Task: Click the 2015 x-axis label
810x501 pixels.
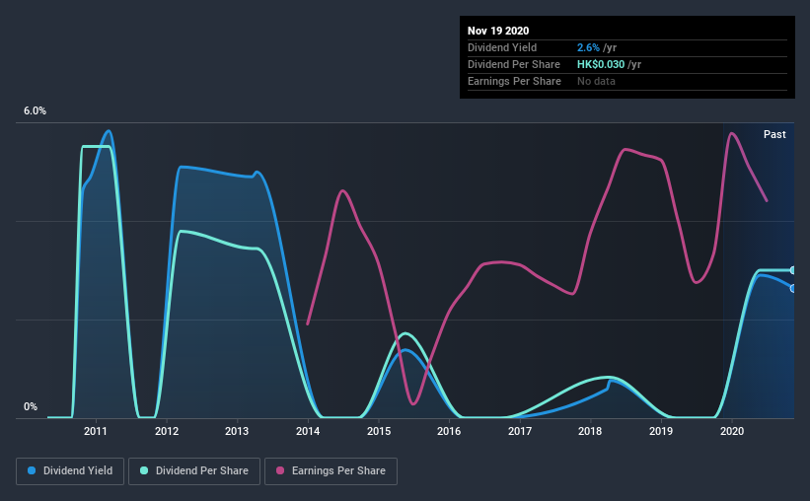Action: tap(379, 431)
